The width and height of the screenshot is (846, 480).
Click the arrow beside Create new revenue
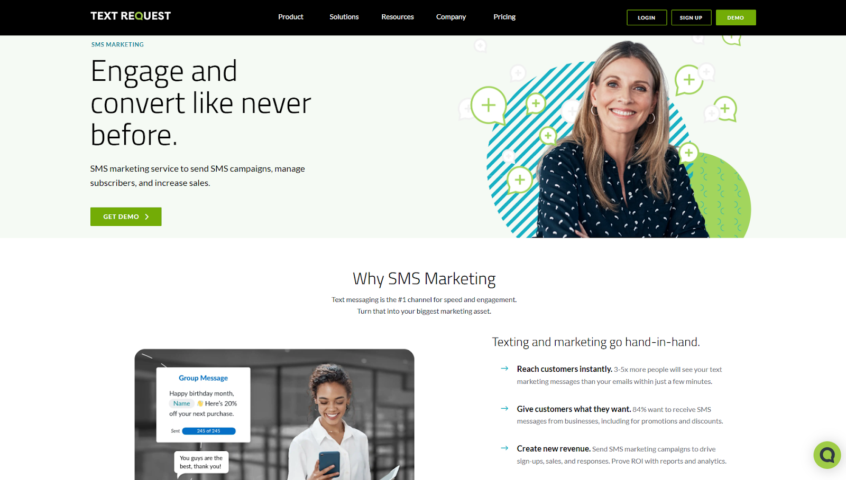tap(504, 448)
